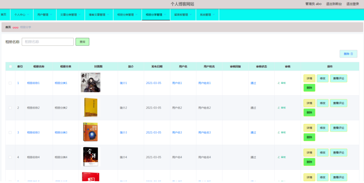Click the batch 删除 button with trash icon
This screenshot has height=183, width=364.
[x=348, y=54]
